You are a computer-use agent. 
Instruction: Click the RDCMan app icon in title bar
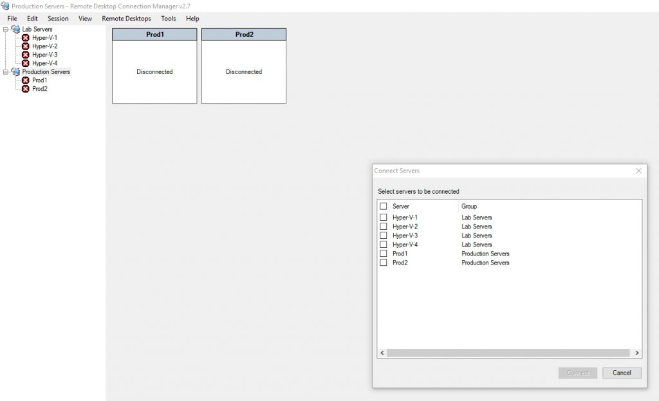[x=5, y=6]
